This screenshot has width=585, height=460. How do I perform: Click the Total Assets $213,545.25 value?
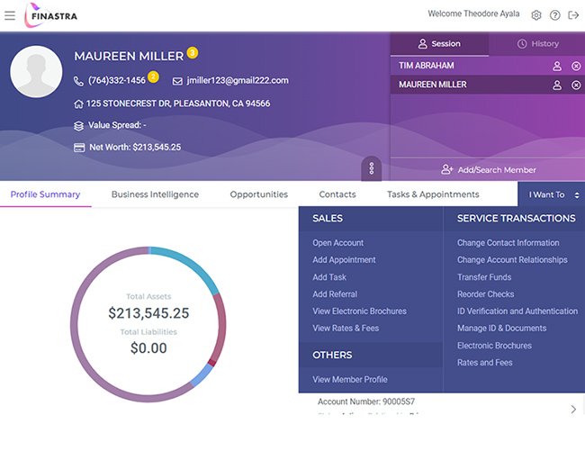tap(148, 313)
